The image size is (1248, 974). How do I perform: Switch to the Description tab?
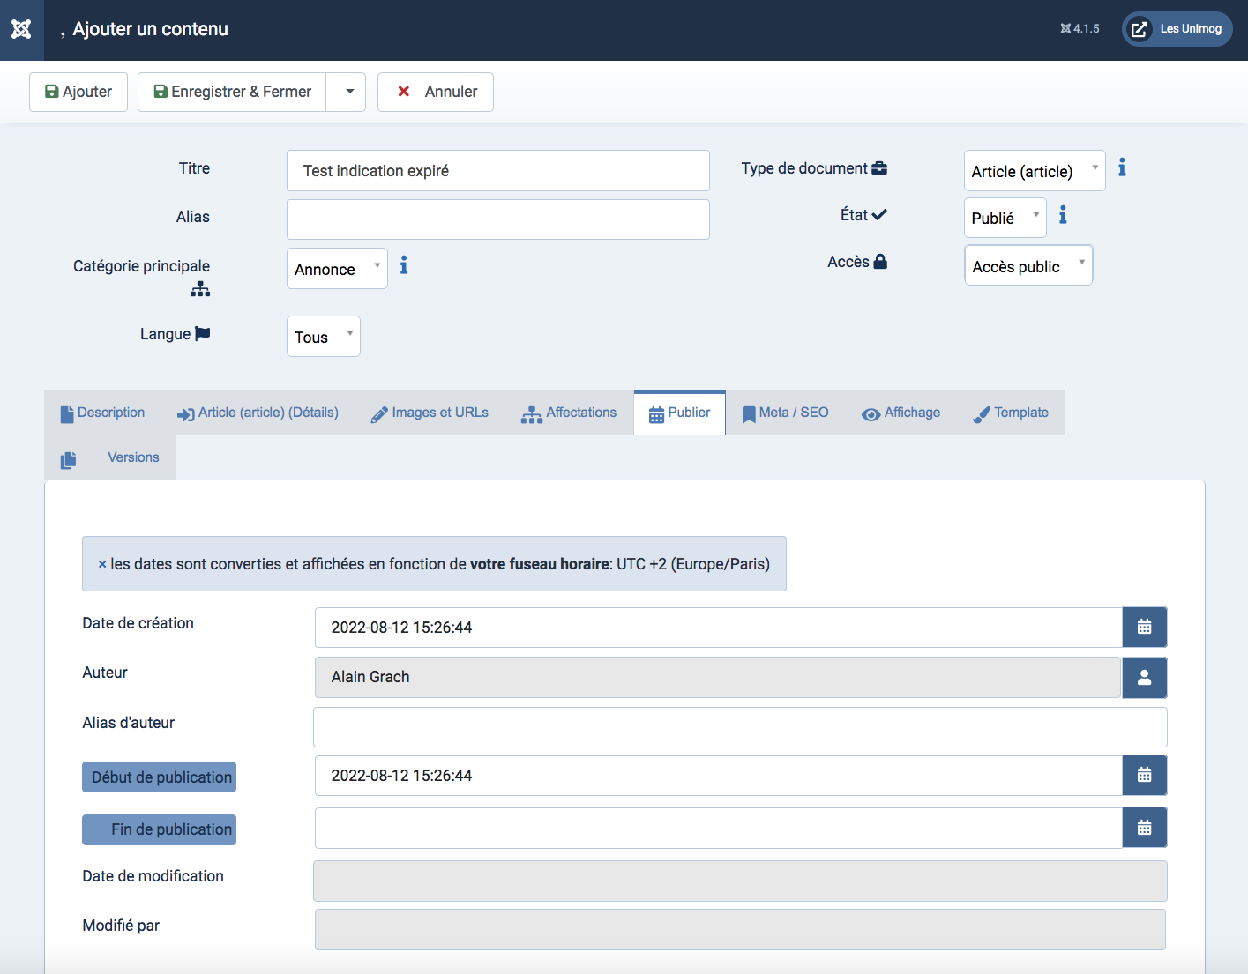102,413
